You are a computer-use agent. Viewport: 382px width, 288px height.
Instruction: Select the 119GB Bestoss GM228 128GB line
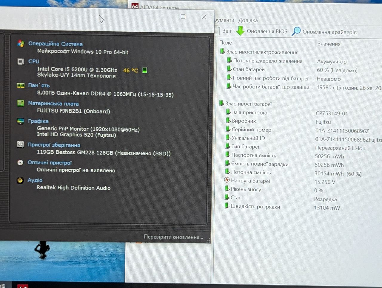(104, 153)
